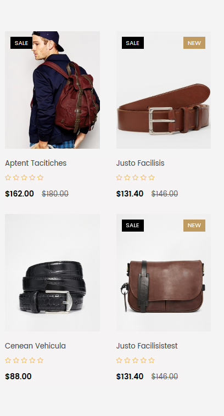The width and height of the screenshot is (224, 416).
Task: Rate Aptent Tacitiches five stars
Action: coord(40,177)
